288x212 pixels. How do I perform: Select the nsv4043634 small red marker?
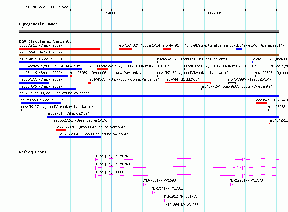89,83
